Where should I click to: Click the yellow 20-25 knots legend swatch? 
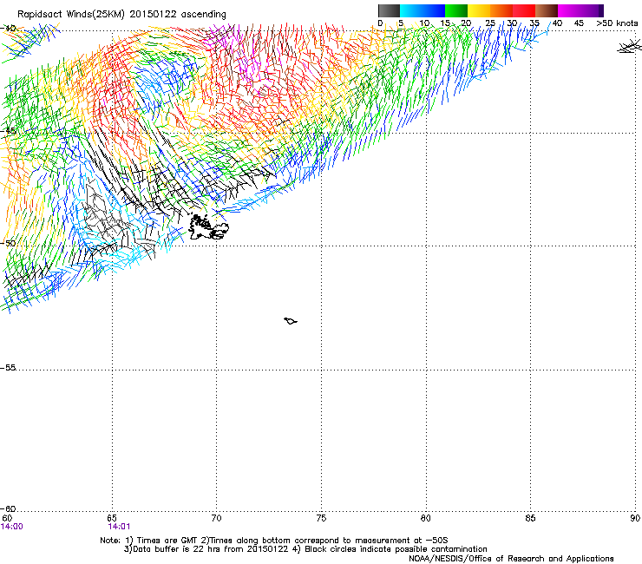[x=479, y=10]
